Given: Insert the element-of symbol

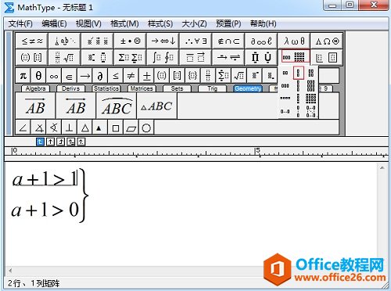Looking at the screenshot, I should (70, 76).
